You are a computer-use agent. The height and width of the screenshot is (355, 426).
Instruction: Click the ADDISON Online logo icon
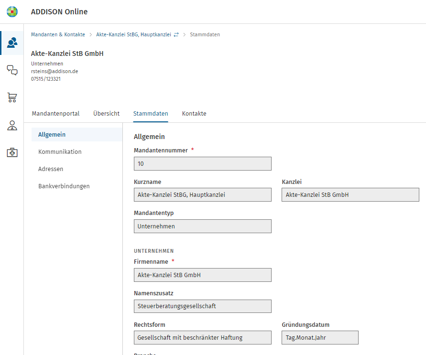(12, 11)
